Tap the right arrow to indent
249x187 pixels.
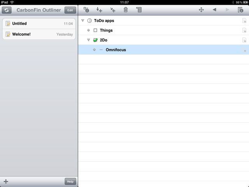227,10
